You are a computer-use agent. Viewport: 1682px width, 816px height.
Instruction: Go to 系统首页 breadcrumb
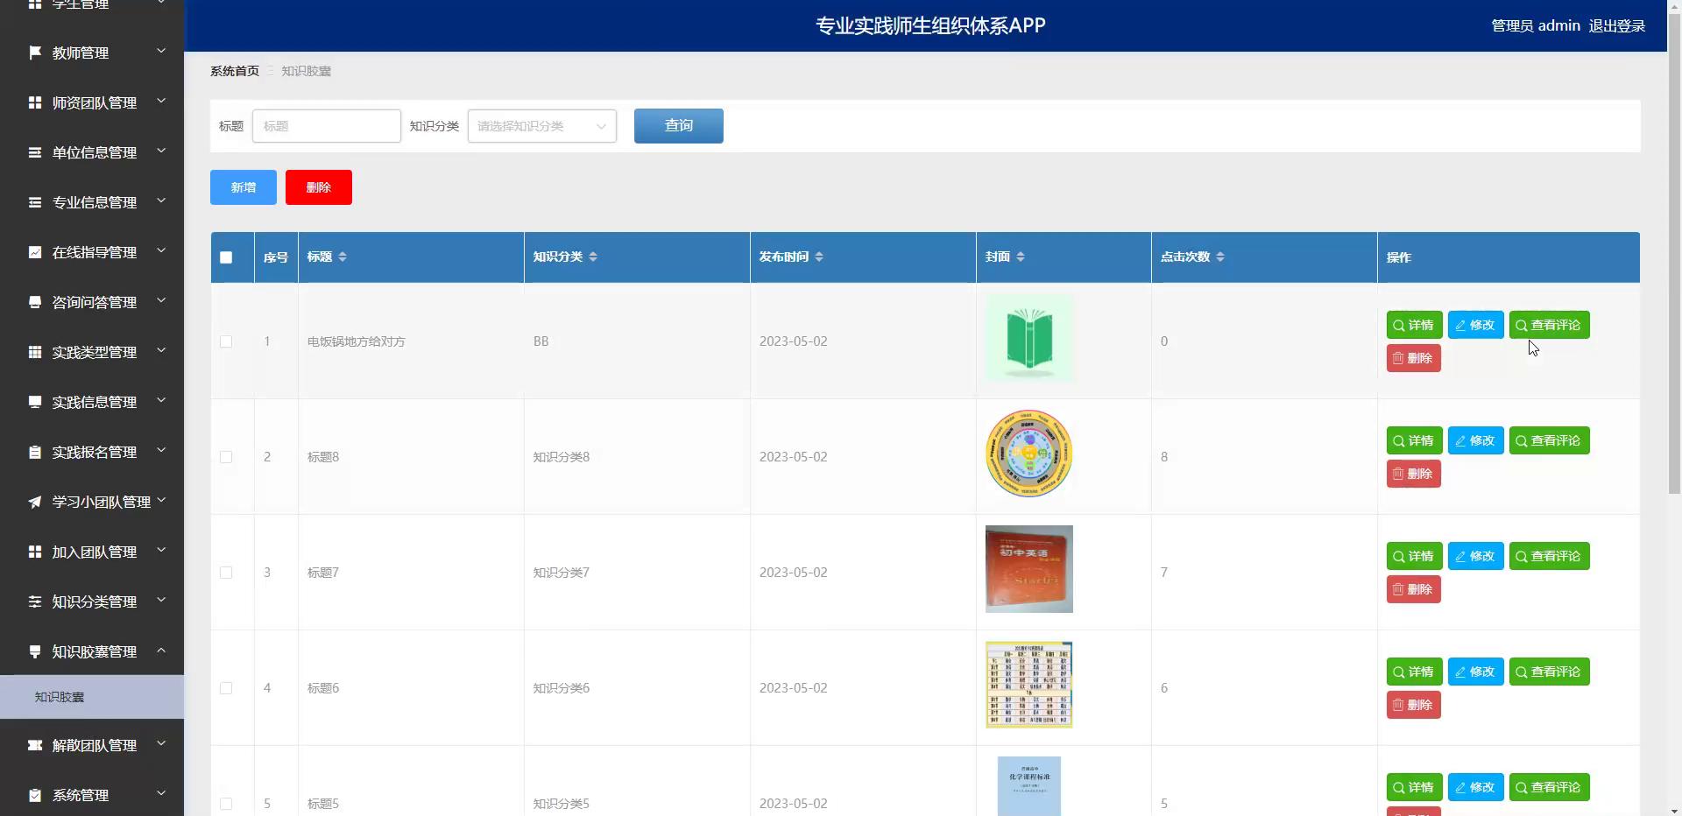[235, 71]
